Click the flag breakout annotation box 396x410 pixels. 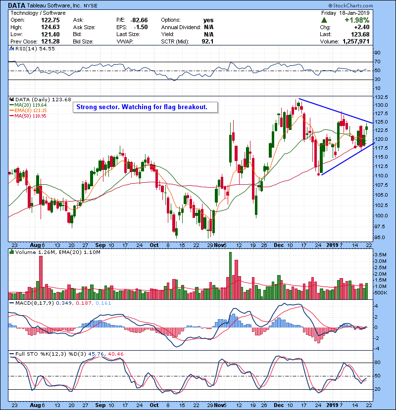pos(145,107)
